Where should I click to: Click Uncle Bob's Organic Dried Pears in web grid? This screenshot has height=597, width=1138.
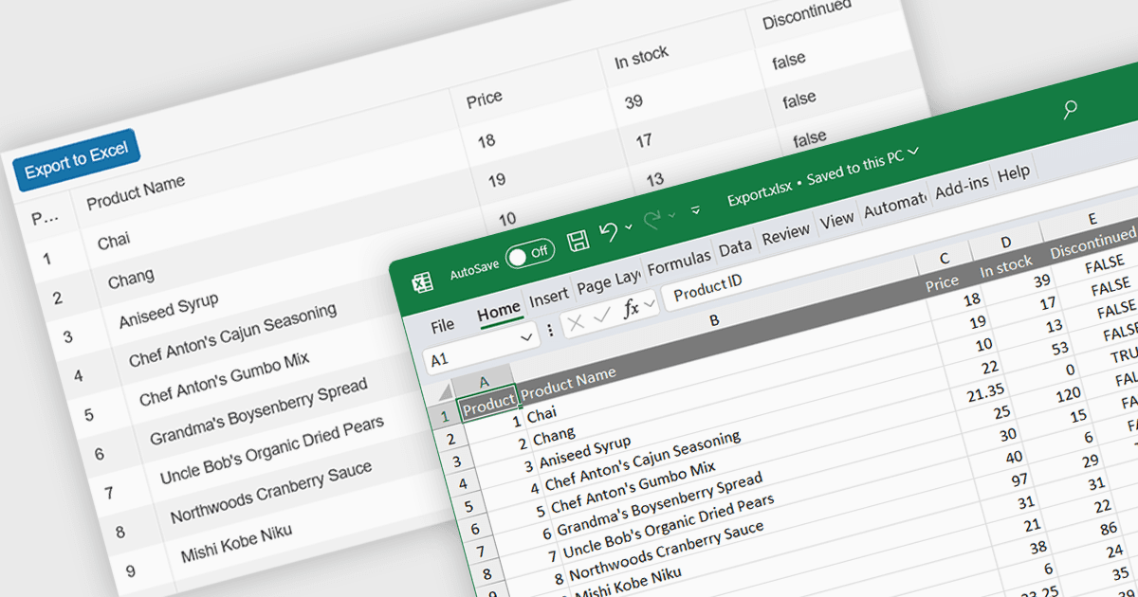click(272, 450)
